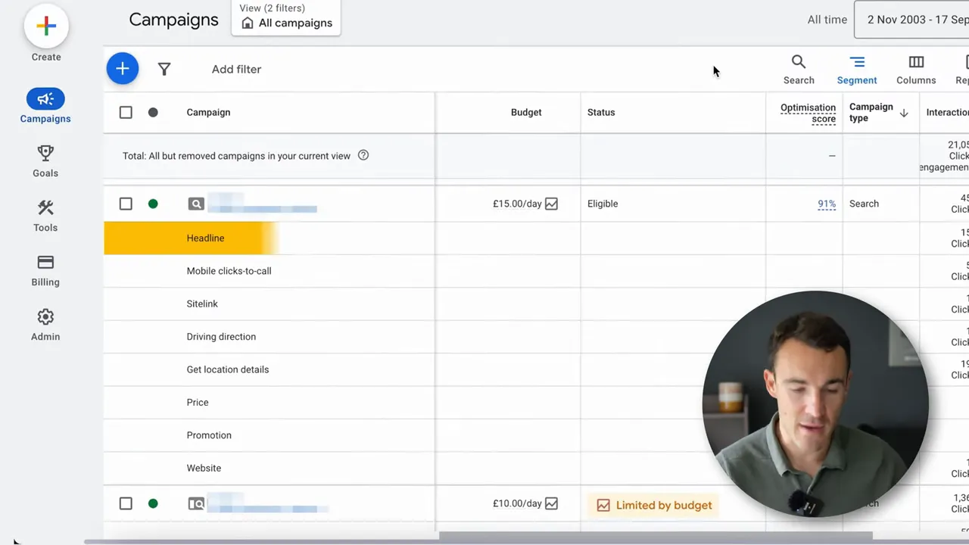Tick the checkbox of the bottom campaign
Screen dimensions: 969x545
click(x=126, y=503)
